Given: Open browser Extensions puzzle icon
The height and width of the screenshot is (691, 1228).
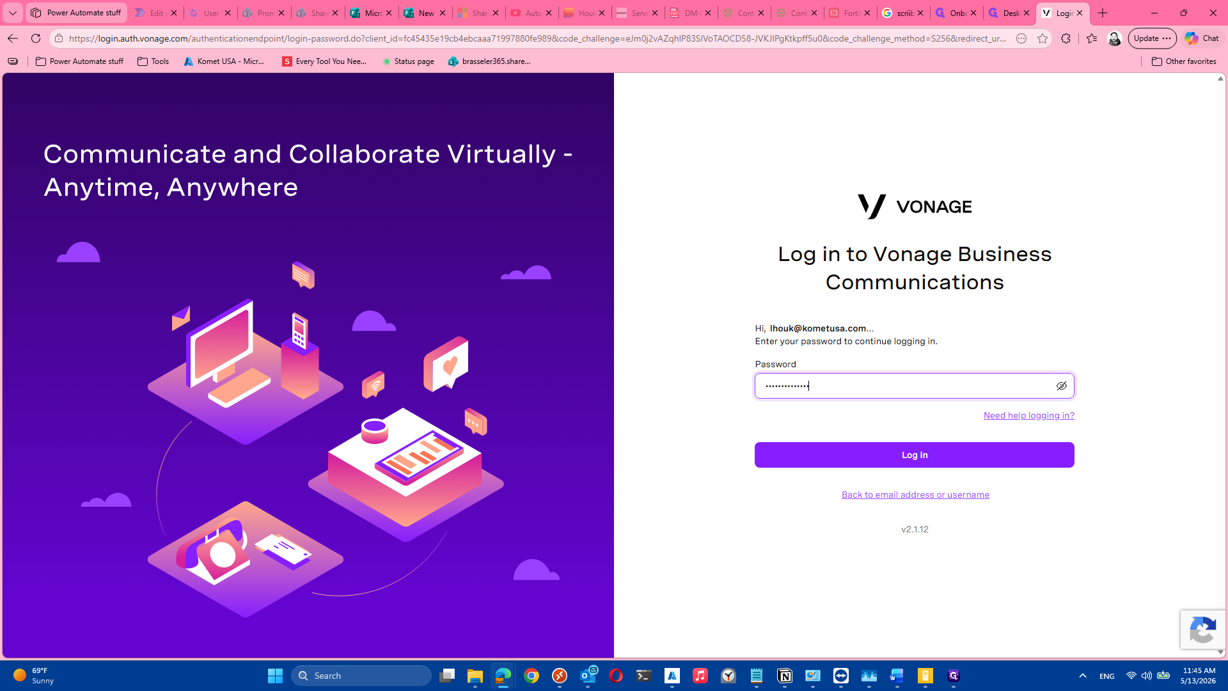Looking at the screenshot, I should (1066, 38).
